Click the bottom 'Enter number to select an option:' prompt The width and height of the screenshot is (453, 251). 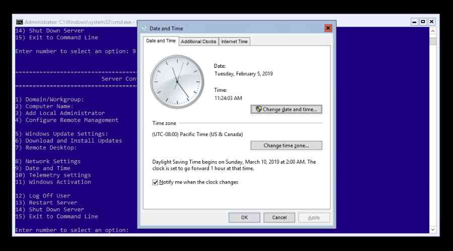(72, 230)
